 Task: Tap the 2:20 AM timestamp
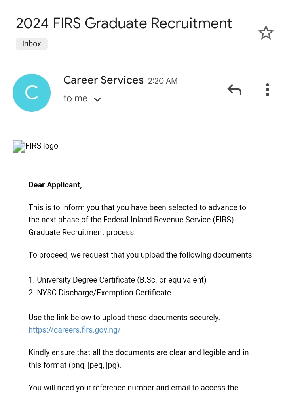(x=163, y=81)
